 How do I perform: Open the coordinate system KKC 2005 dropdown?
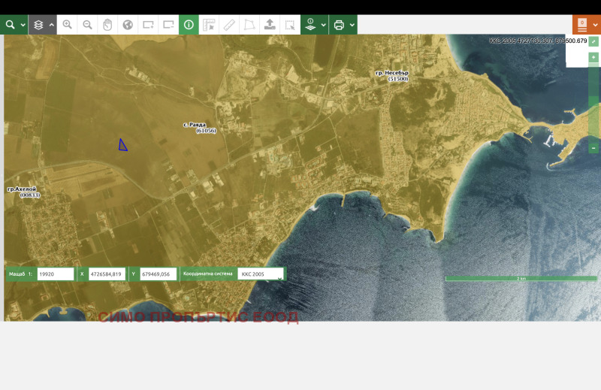[x=261, y=274]
